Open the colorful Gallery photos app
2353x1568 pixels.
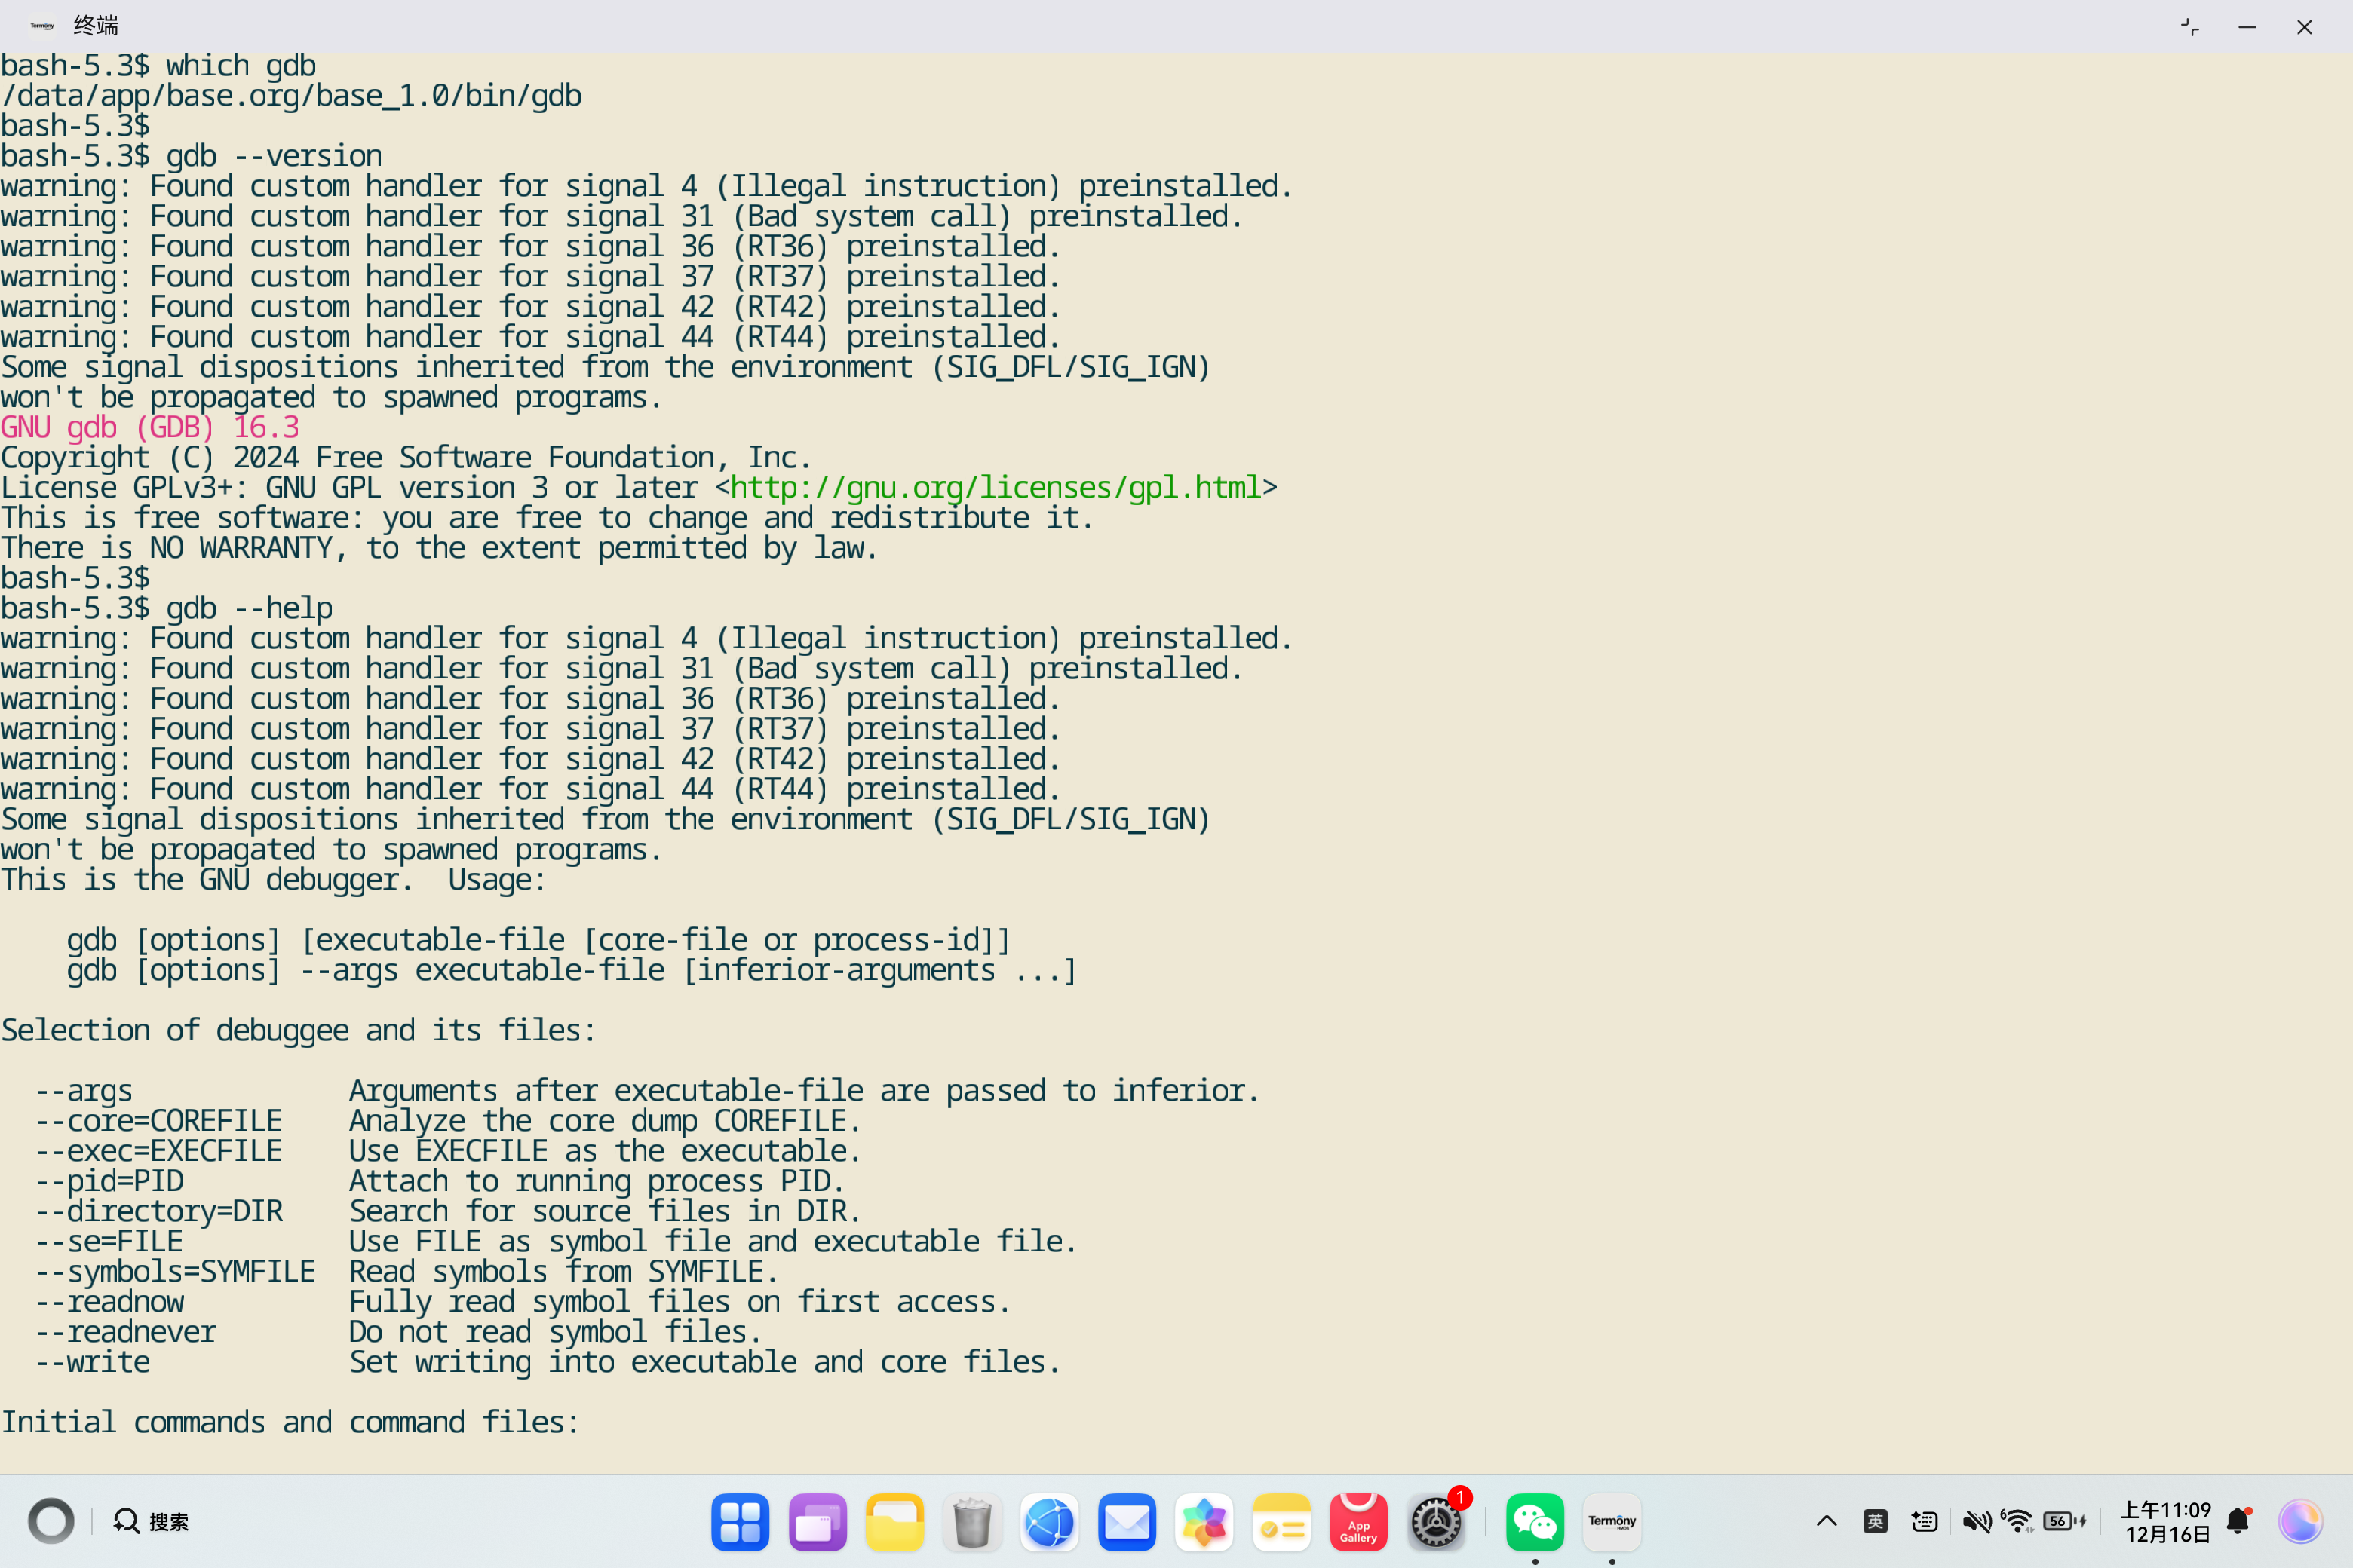point(1204,1522)
